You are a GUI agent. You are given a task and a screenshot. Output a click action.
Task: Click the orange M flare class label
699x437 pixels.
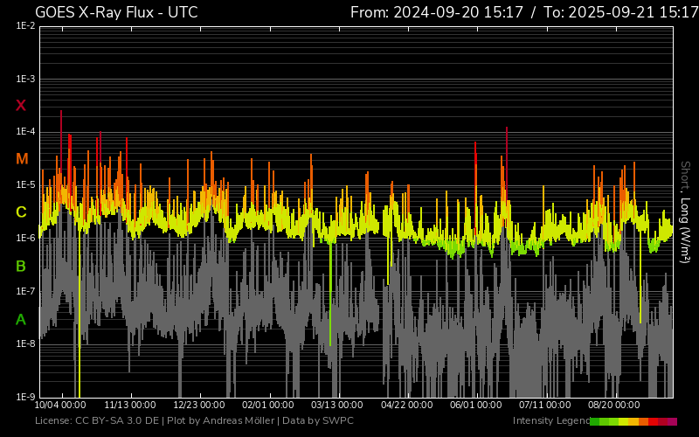pyautogui.click(x=22, y=159)
